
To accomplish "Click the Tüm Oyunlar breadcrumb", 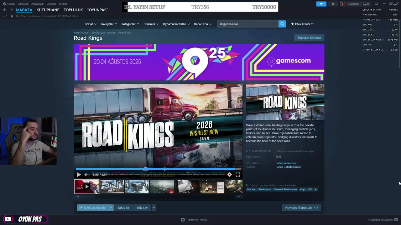I will coord(81,32).
